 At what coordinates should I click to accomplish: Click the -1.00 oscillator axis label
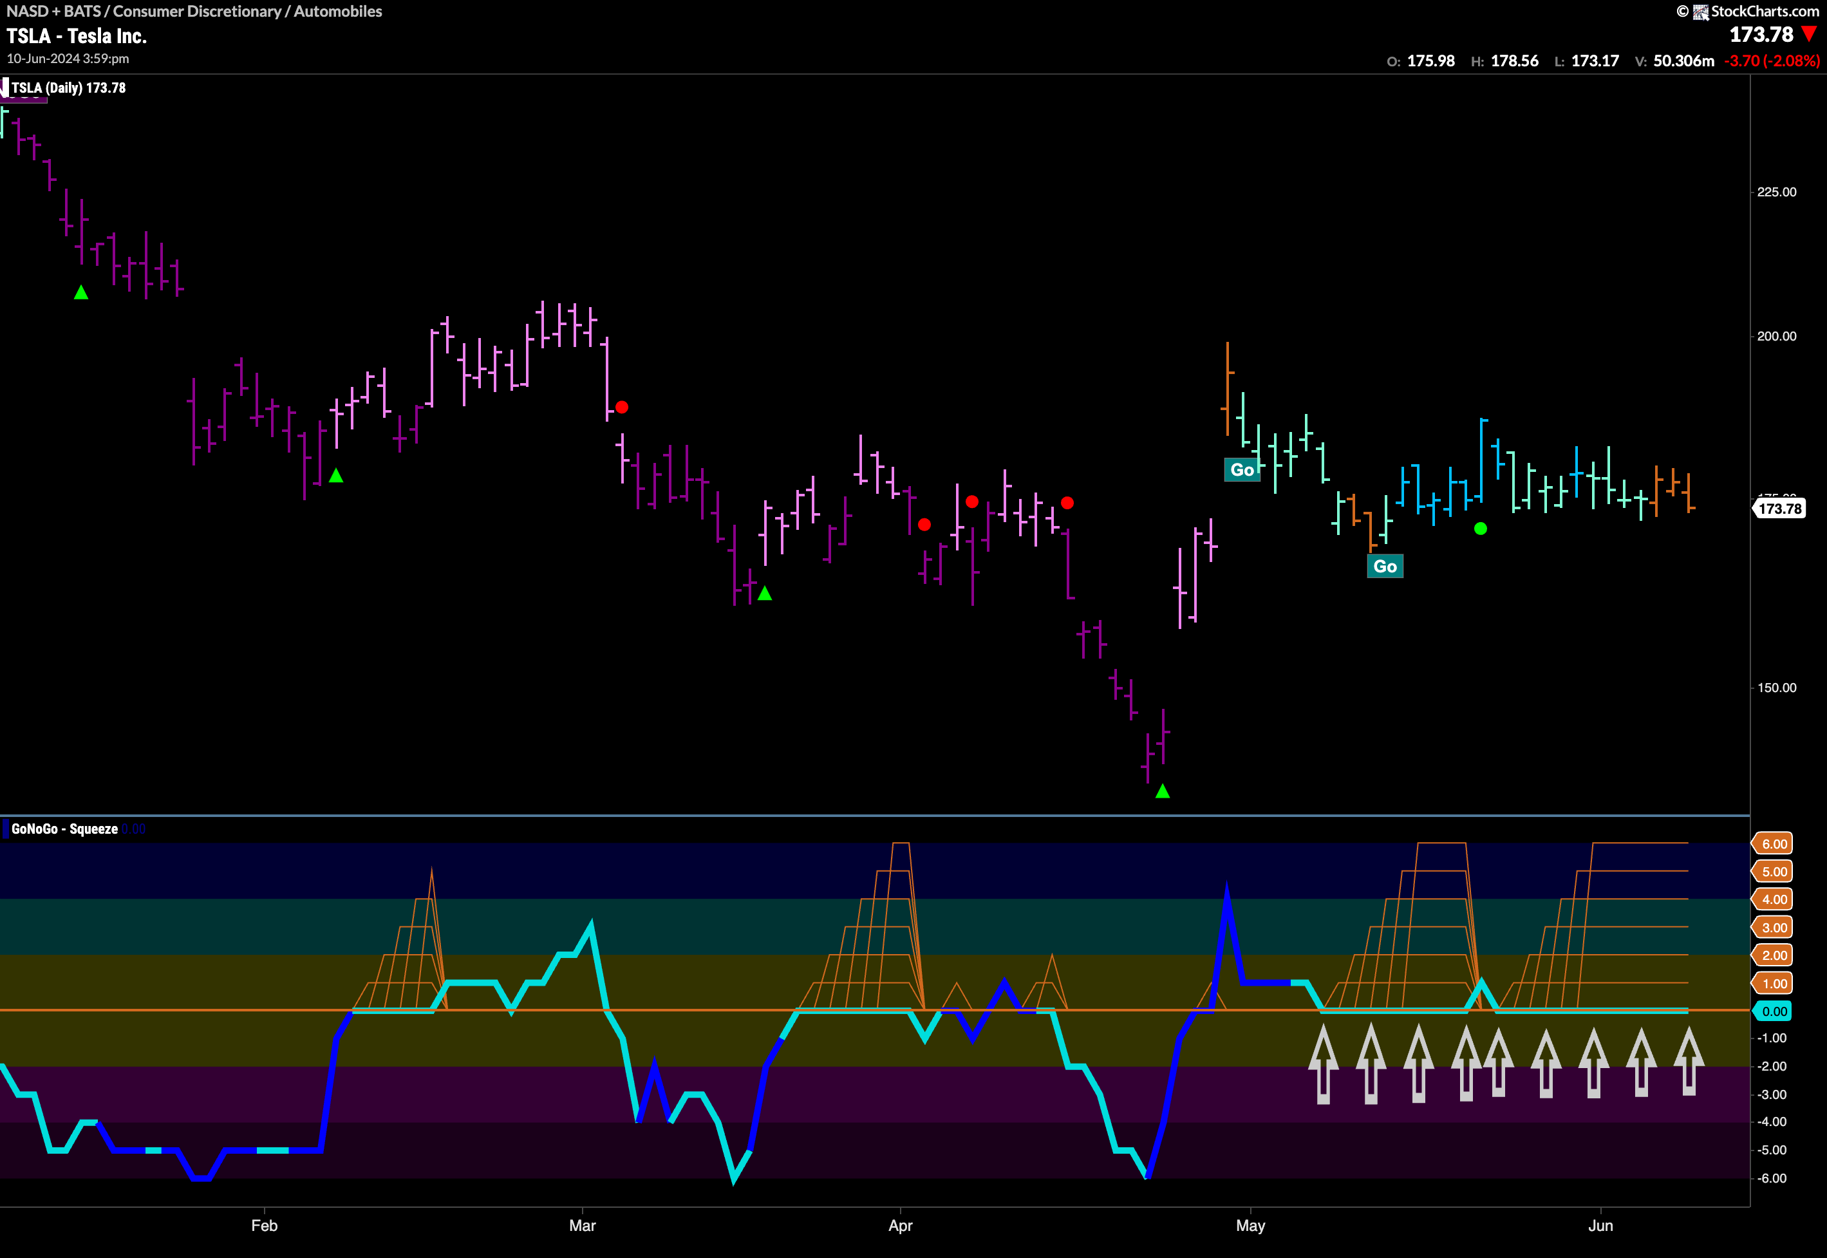(x=1771, y=1039)
